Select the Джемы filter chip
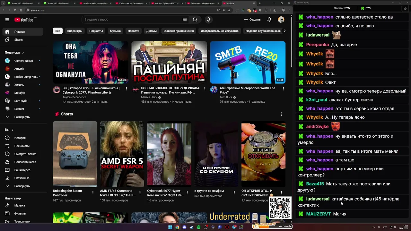 pyautogui.click(x=152, y=31)
